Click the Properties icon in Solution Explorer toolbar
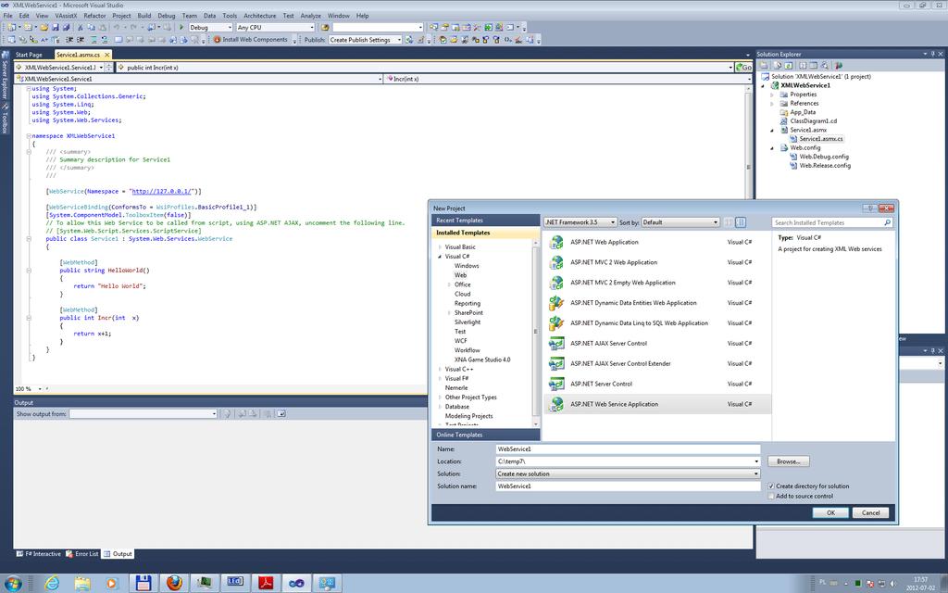 [x=765, y=65]
